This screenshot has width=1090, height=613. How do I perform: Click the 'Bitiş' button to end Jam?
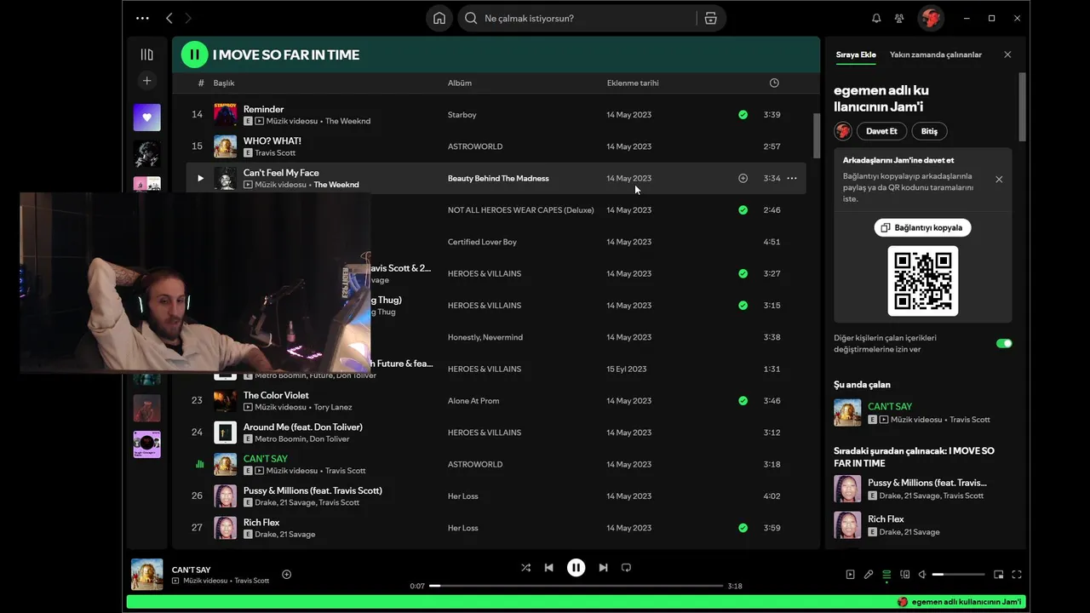coord(930,131)
